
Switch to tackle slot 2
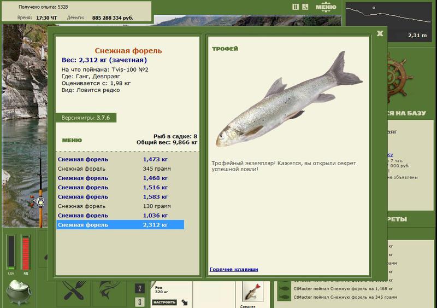(x=140, y=288)
